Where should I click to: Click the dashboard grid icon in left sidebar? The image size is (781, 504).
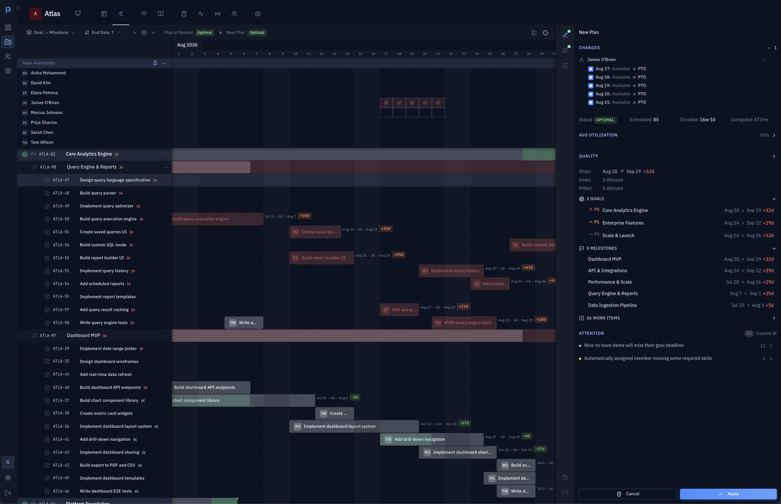click(x=8, y=27)
